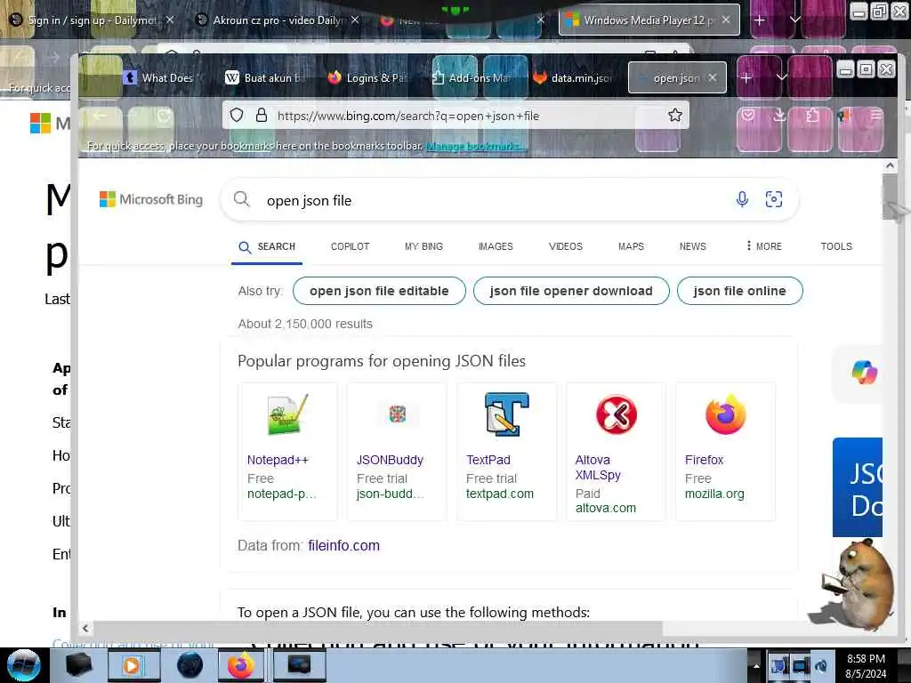Show hidden tray icons arrow
The width and height of the screenshot is (911, 683).
coord(756,666)
